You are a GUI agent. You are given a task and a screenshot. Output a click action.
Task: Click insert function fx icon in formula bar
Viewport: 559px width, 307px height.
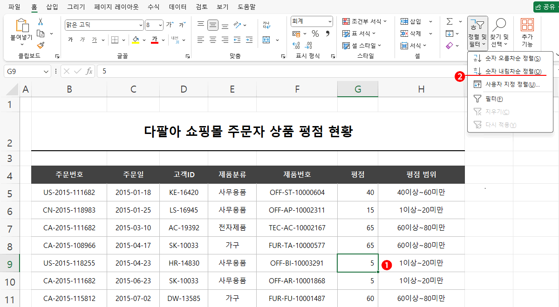tap(89, 71)
